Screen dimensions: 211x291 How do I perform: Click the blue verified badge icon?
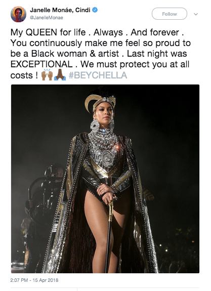pos(95,10)
